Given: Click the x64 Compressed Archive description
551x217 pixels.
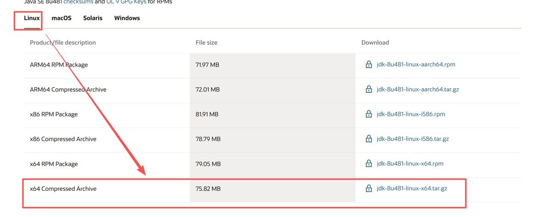Looking at the screenshot, I should (63, 188).
